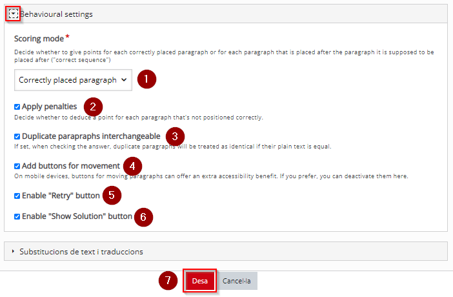Disable the Enable "Retry" button checkbox
Screen dimensions: 453x297
click(17, 196)
